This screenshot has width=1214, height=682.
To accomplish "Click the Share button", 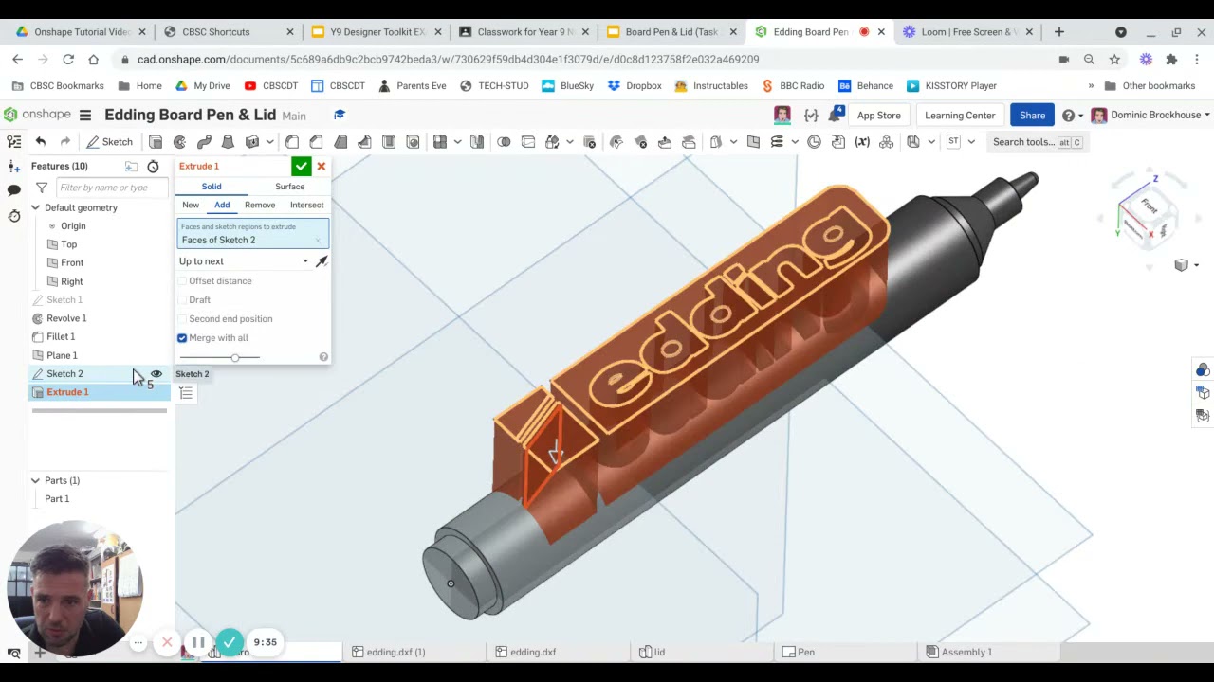I will 1032,116.
